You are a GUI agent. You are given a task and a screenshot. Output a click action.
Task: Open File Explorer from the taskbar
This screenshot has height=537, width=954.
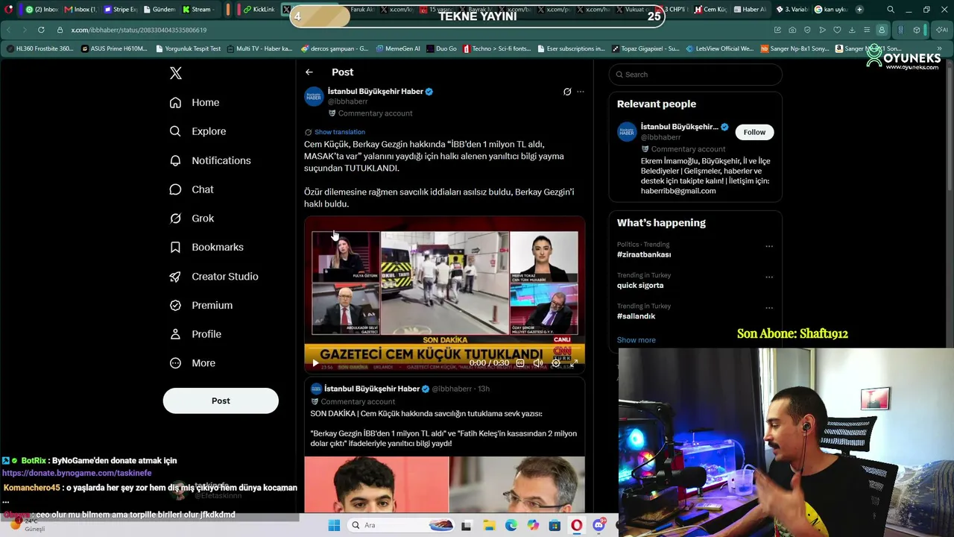pyautogui.click(x=489, y=525)
